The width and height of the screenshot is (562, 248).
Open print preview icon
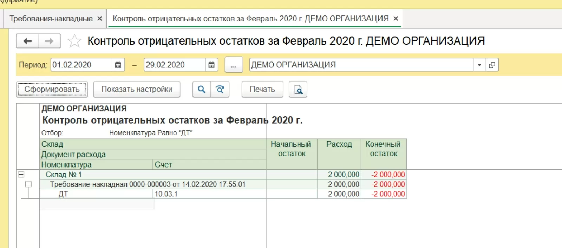pyautogui.click(x=298, y=90)
